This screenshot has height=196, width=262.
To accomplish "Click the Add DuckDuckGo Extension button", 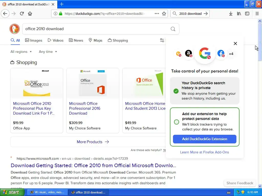I will click(x=204, y=139).
